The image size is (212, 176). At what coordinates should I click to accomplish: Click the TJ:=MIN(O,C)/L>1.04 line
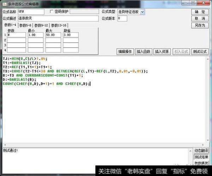click(25, 59)
